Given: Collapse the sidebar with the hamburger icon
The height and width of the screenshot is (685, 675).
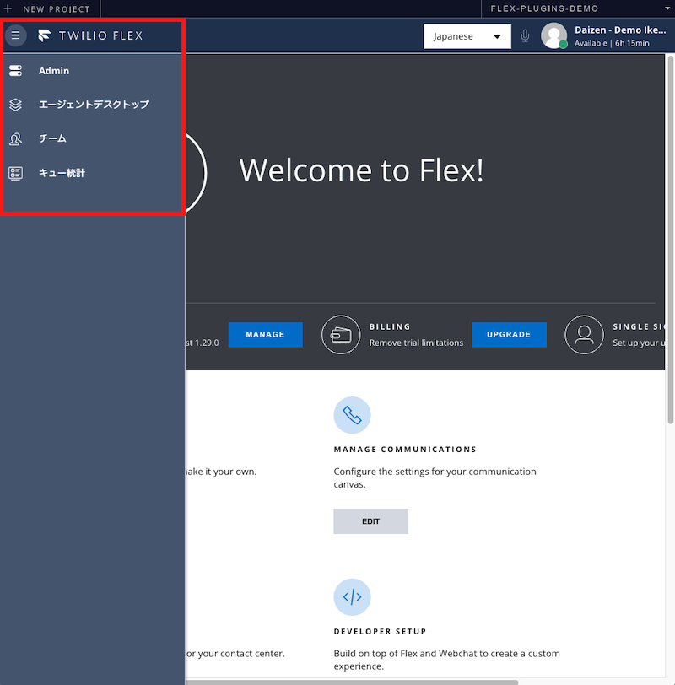Looking at the screenshot, I should 16,35.
